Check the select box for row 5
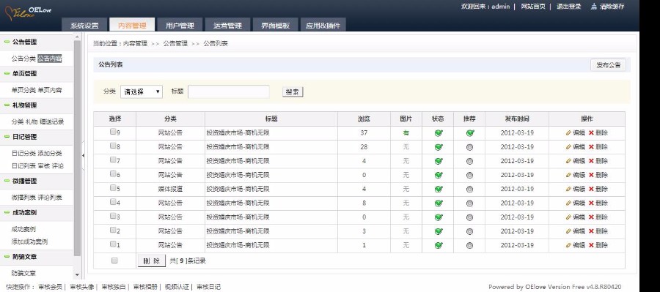The height and width of the screenshot is (292, 660). 113,188
